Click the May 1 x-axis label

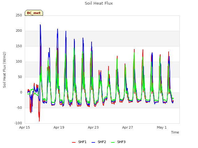(162, 127)
